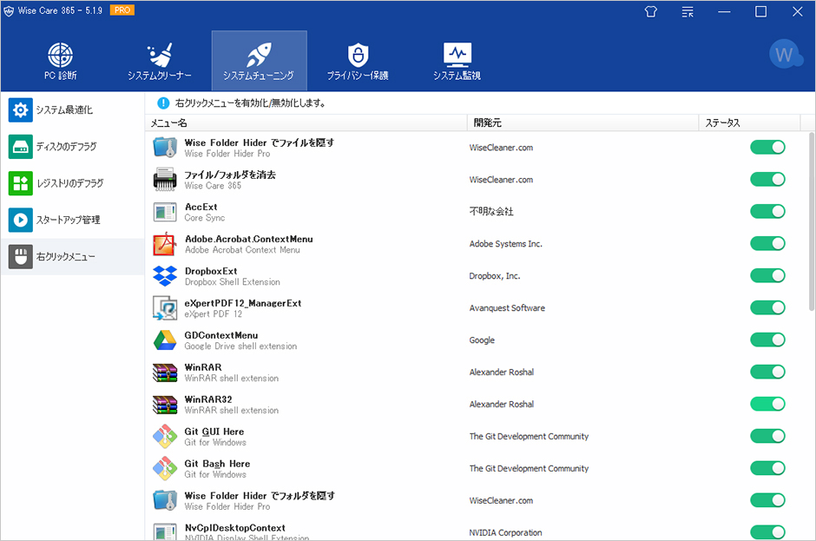Select the DropboxExt entry name
Image resolution: width=816 pixels, height=541 pixels.
click(x=211, y=271)
